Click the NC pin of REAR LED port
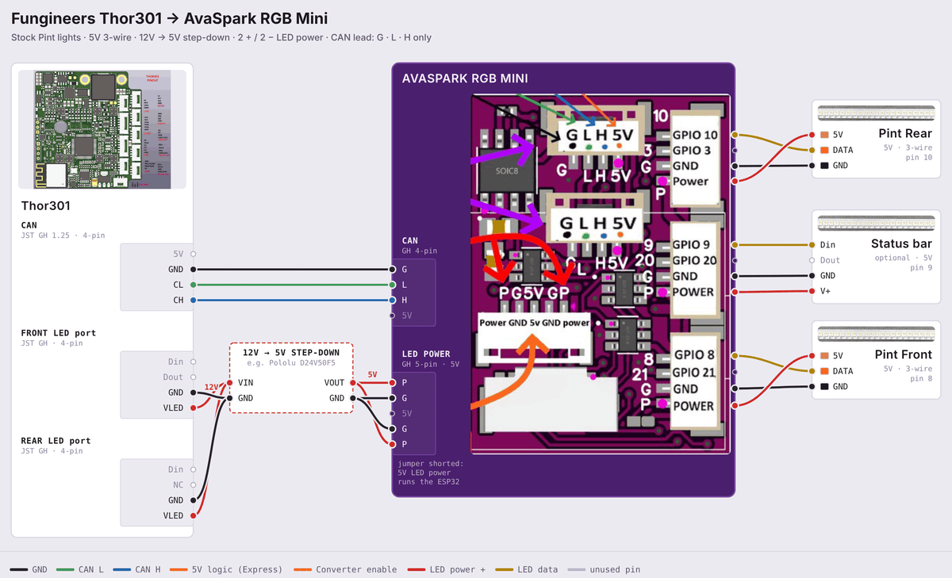 pyautogui.click(x=178, y=484)
